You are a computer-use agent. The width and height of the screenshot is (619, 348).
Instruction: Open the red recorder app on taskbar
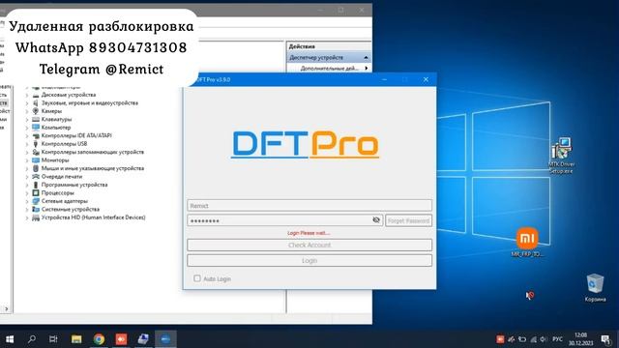tap(121, 339)
